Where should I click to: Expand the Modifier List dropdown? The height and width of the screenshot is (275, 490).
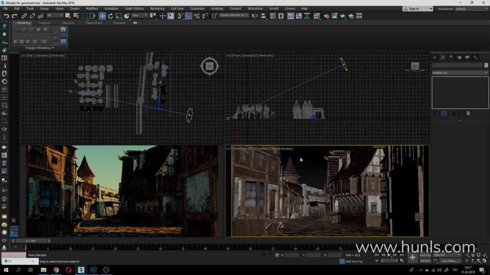(460, 73)
